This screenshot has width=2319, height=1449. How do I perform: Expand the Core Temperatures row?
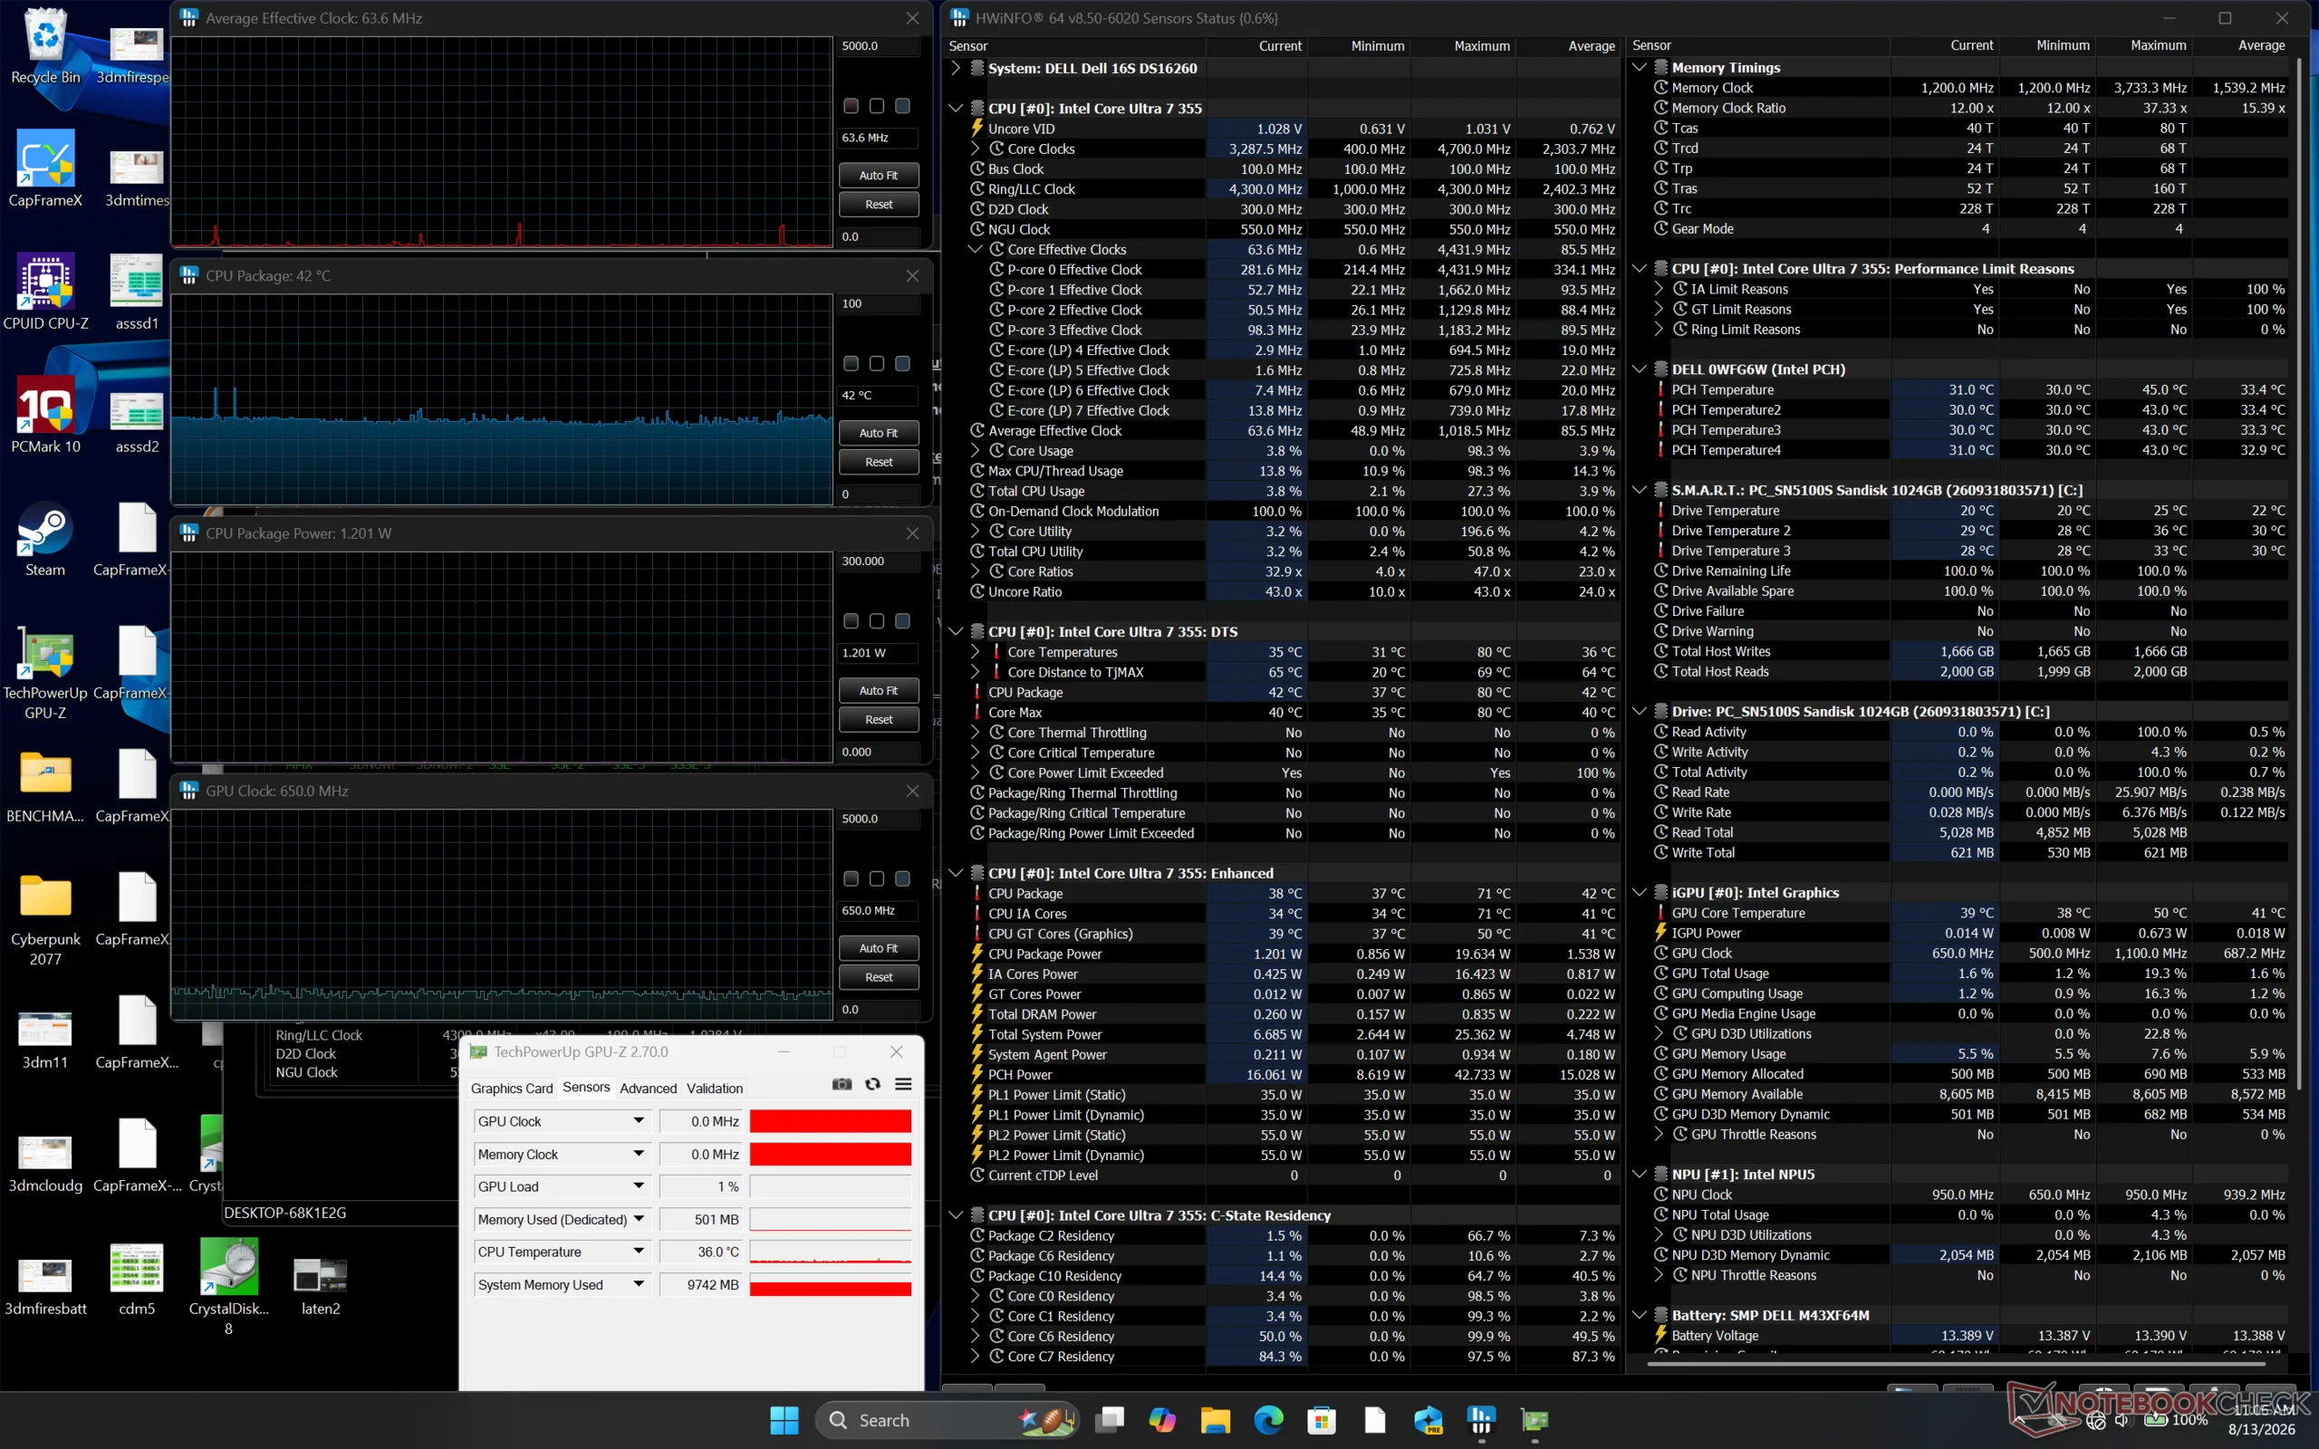pyautogui.click(x=975, y=652)
